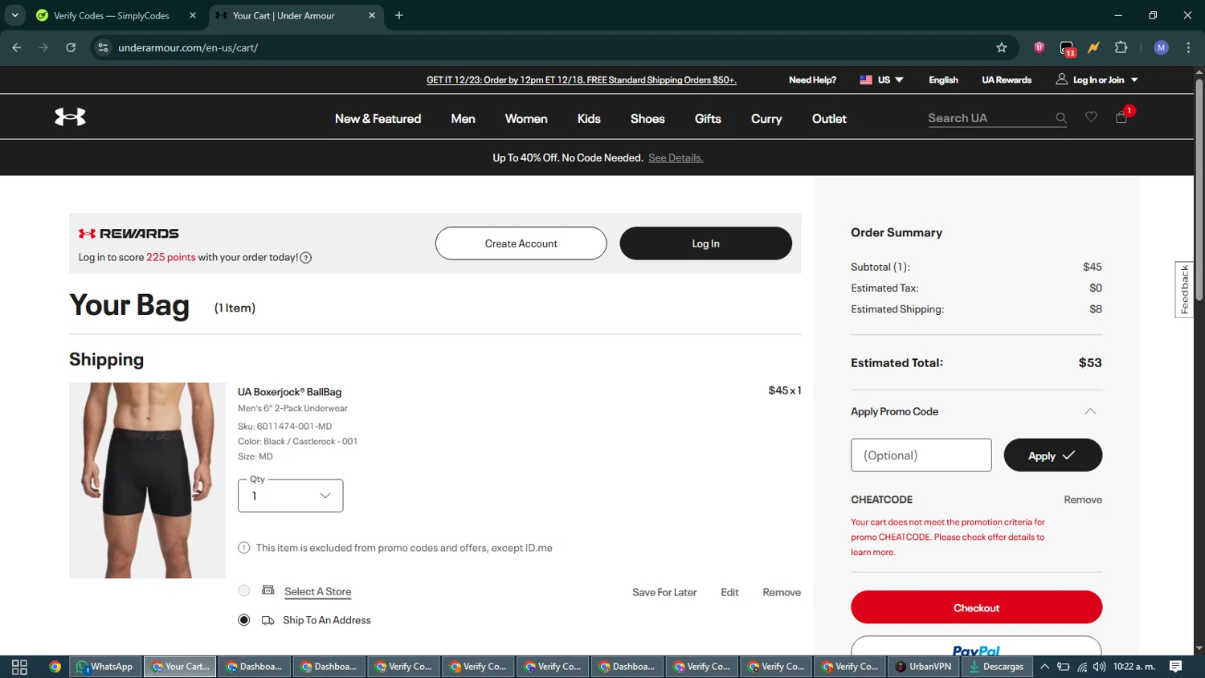Open UA Rewards link
Screen dimensions: 1205x678
1007,80
